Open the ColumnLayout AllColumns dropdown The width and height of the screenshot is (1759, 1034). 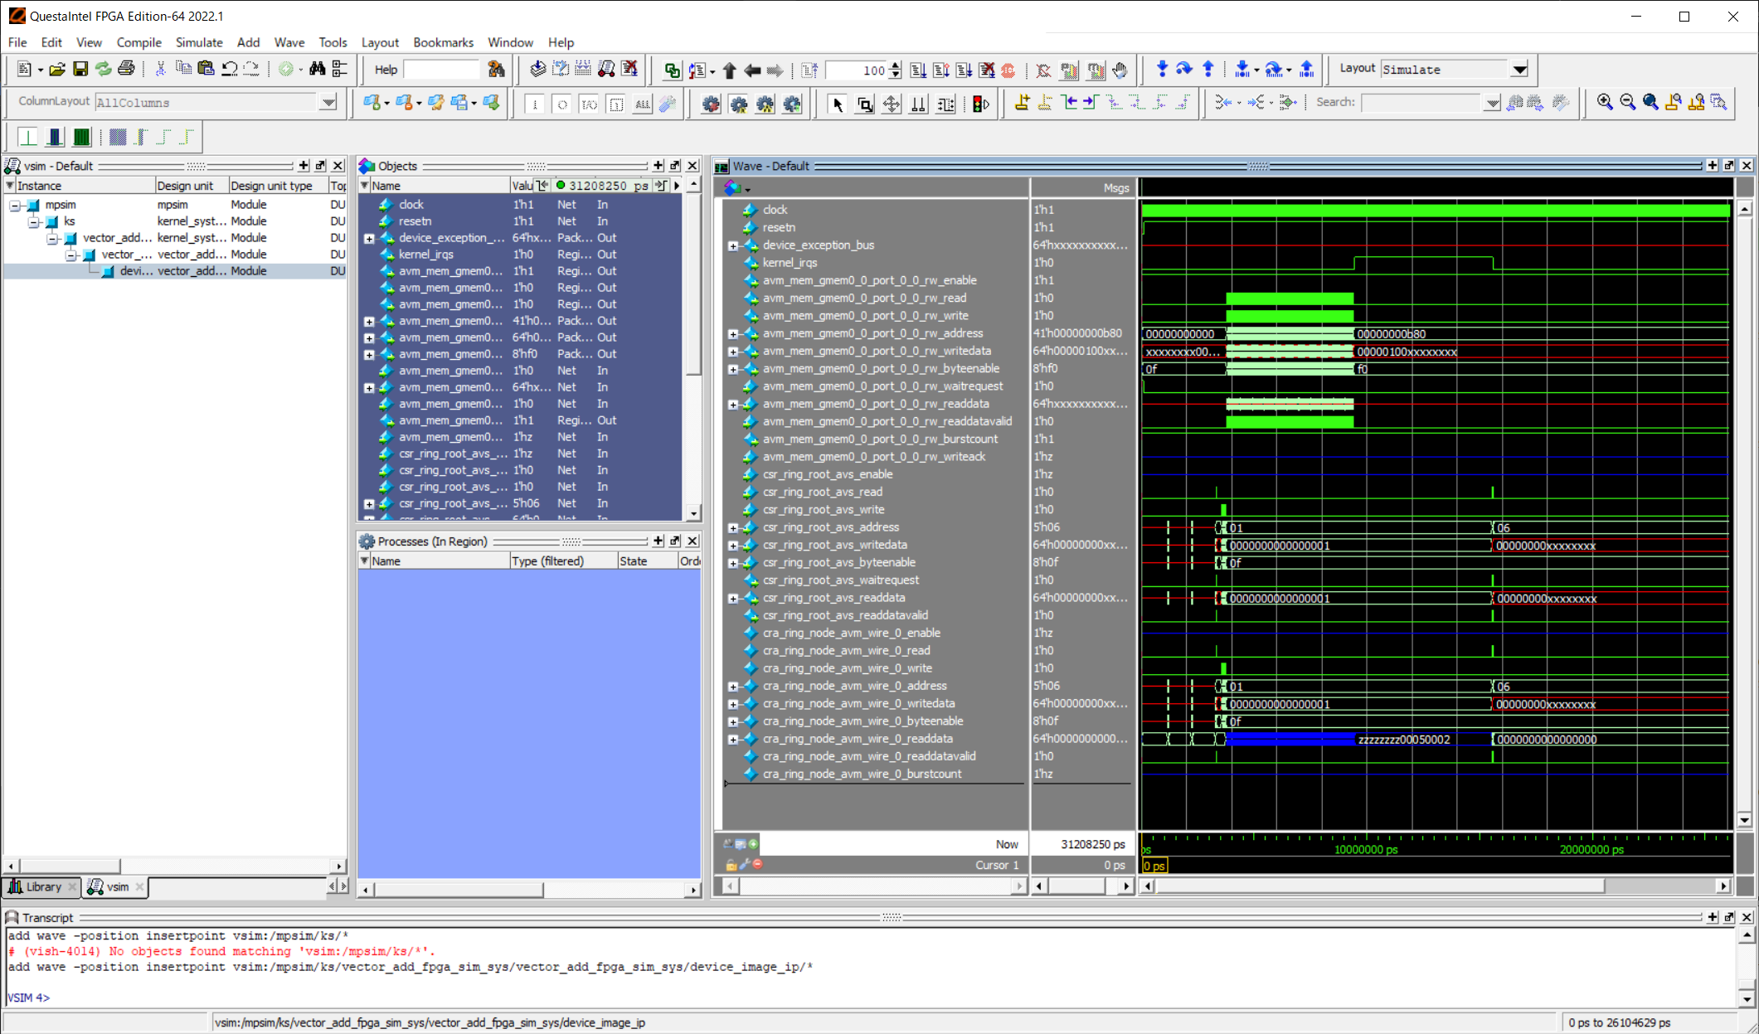(x=328, y=102)
